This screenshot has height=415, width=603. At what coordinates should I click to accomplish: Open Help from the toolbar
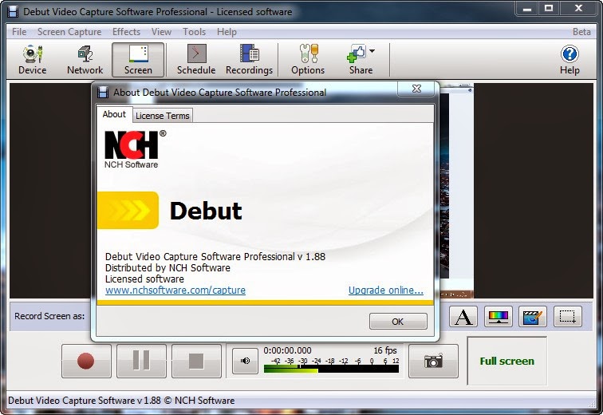pyautogui.click(x=569, y=60)
